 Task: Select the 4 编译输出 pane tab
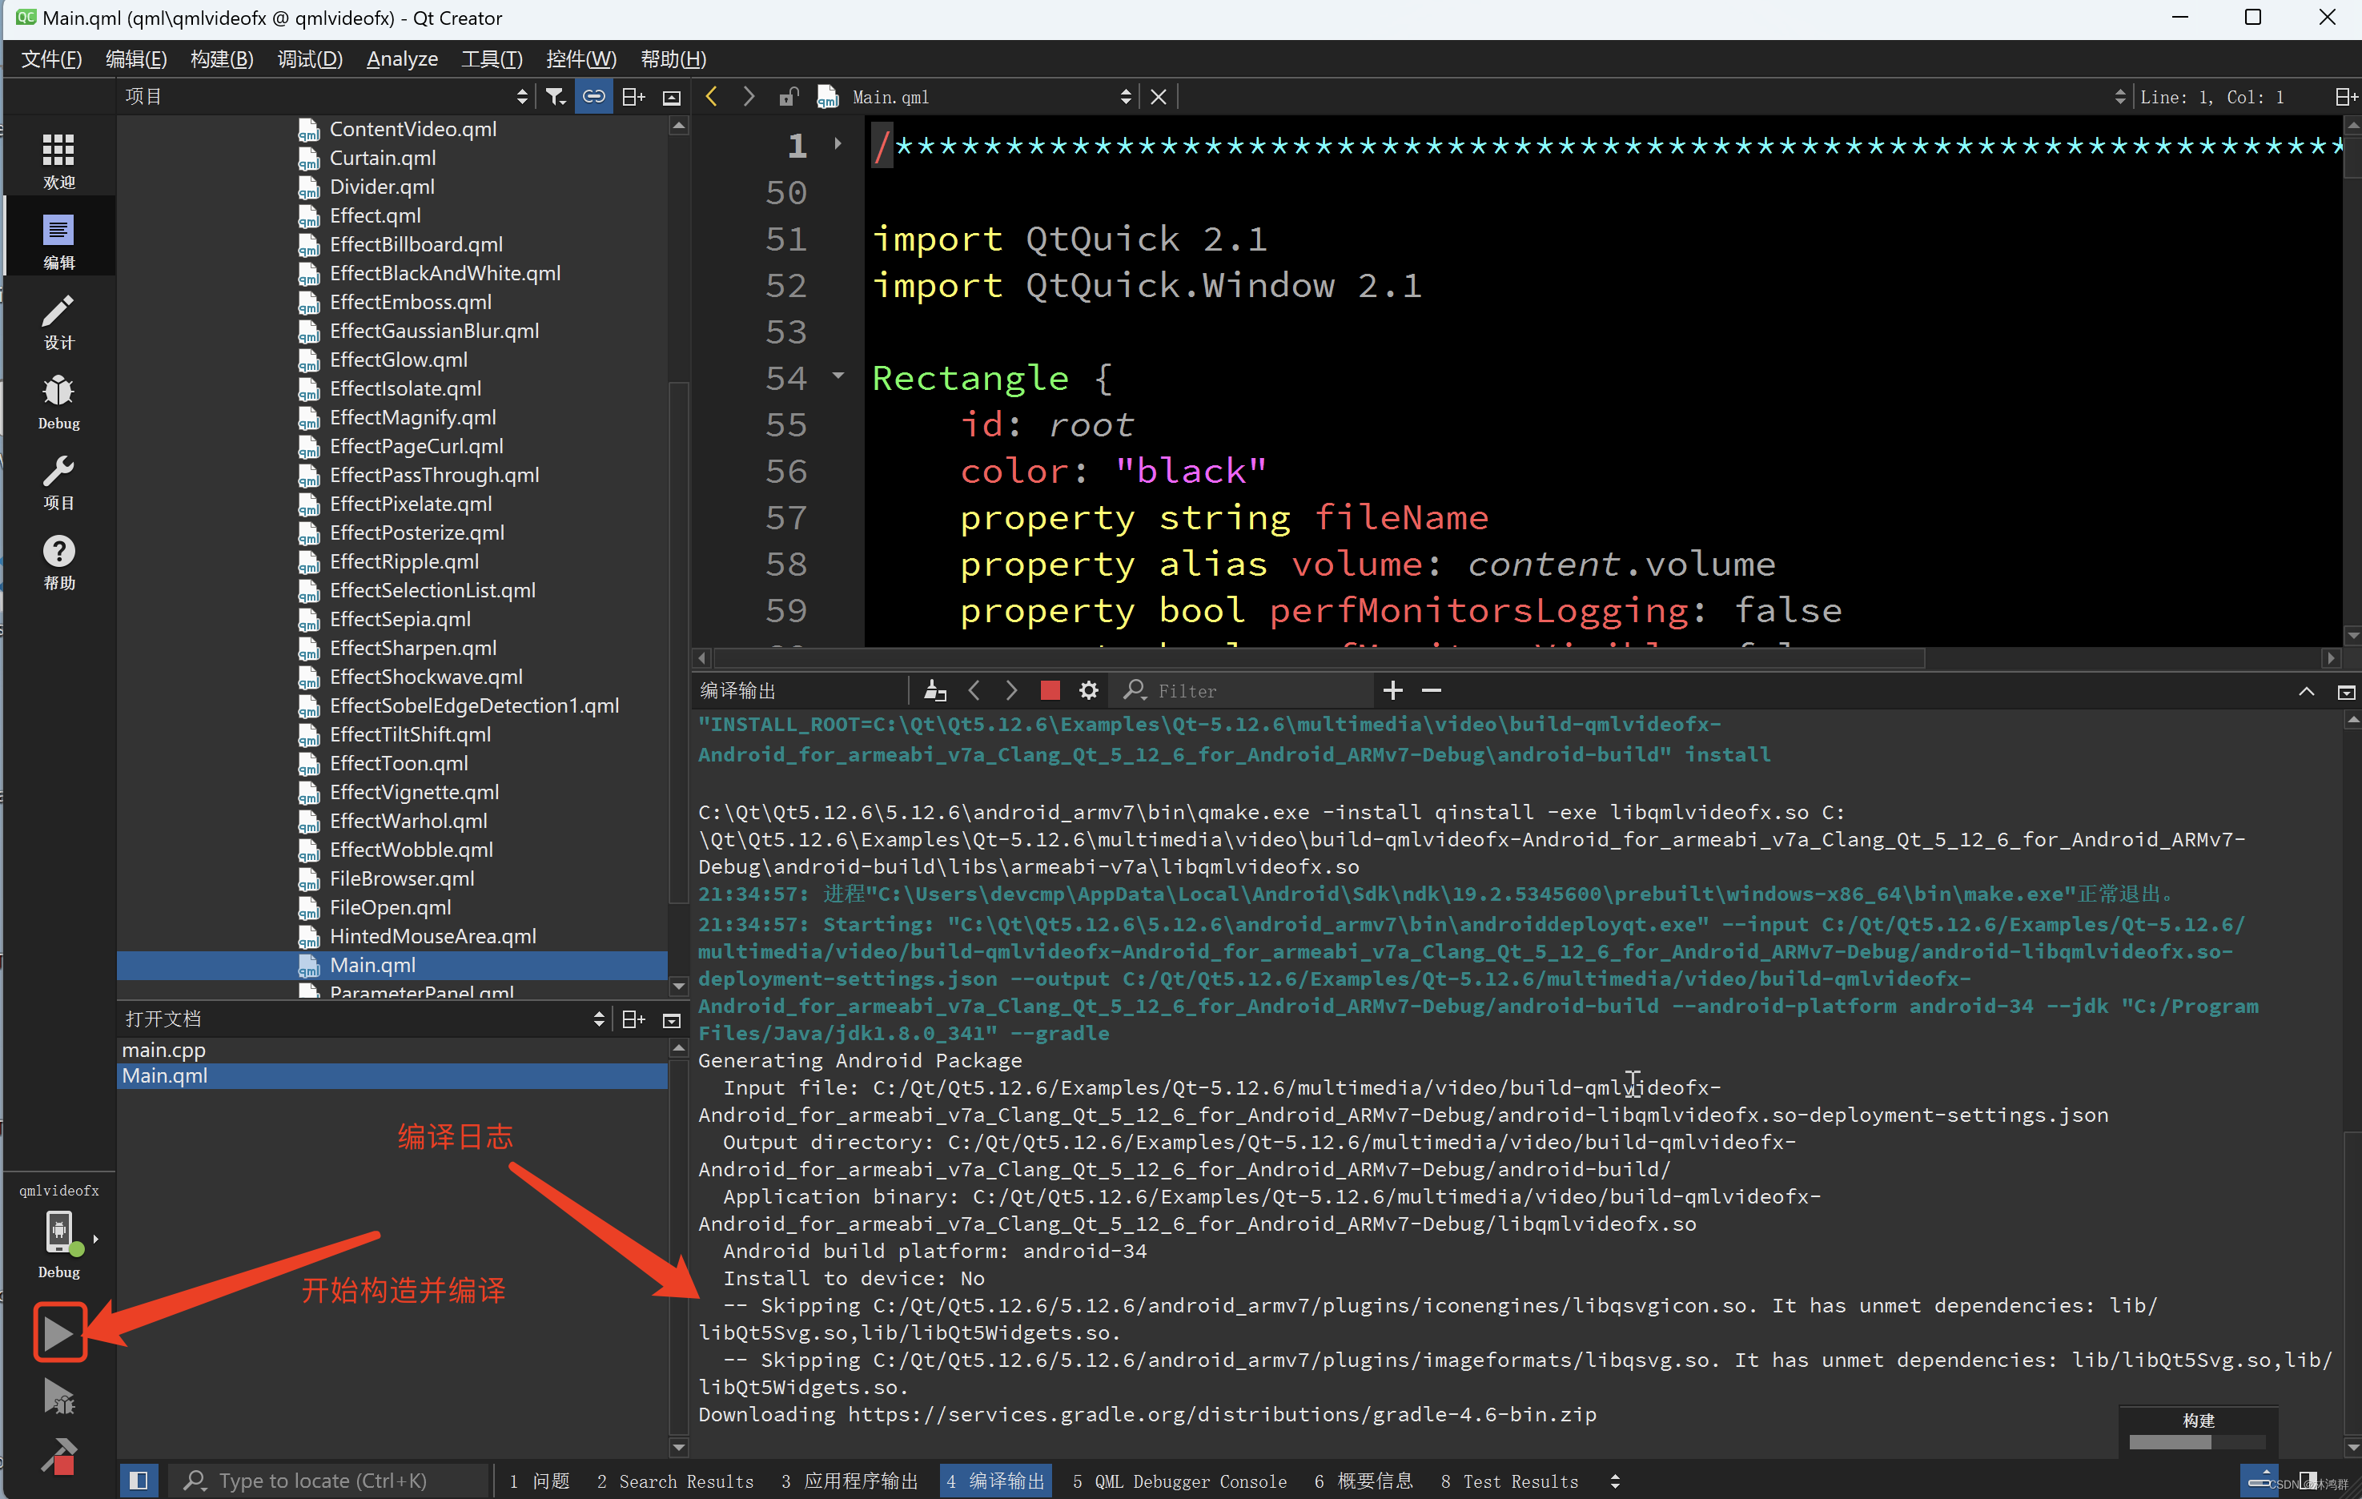[x=995, y=1481]
